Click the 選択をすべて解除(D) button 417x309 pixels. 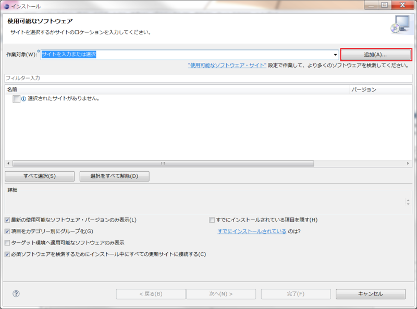(114, 176)
